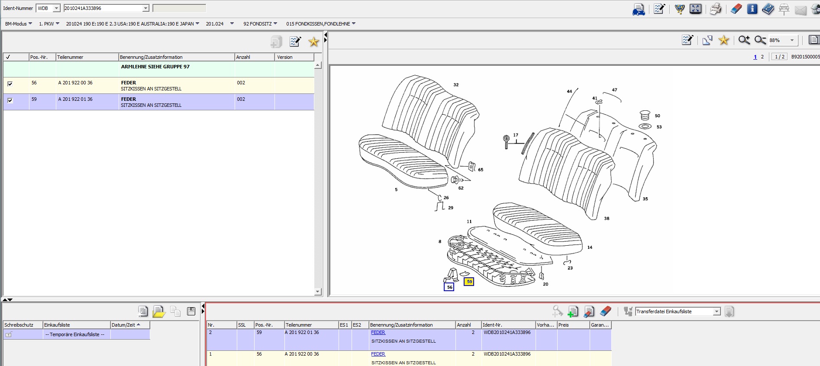
Task: Open FEDER link in shopping row 59
Action: 378,332
